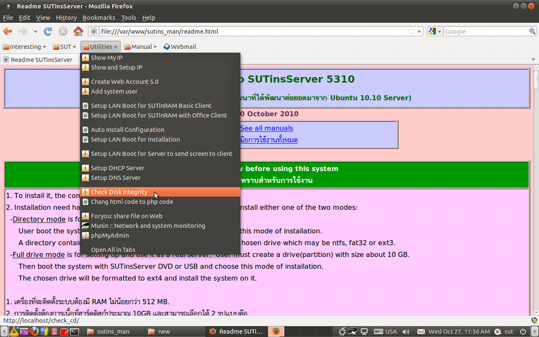
Task: Open the list-all-tabs arrow on the tab strip
Action: (x=533, y=60)
